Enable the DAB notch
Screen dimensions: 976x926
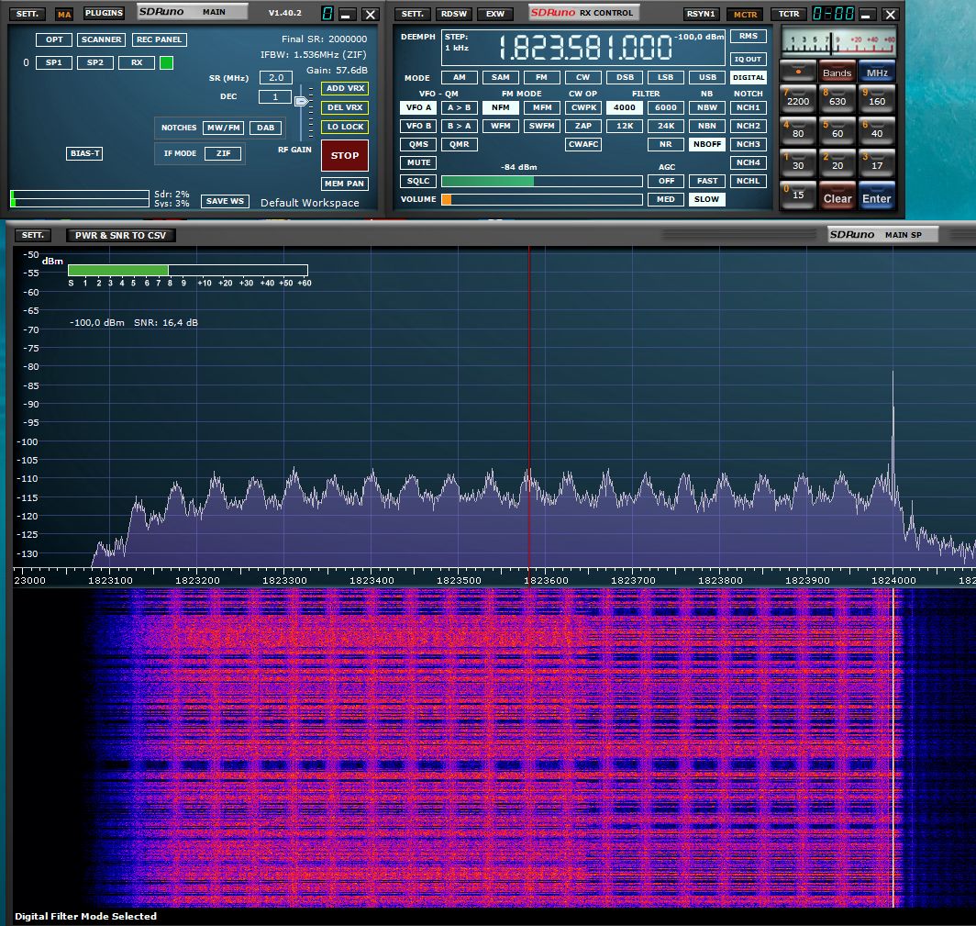[x=265, y=128]
